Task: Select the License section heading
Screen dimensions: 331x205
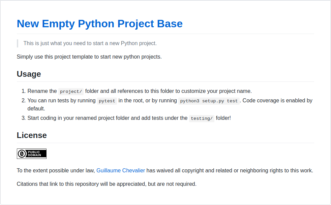Action: tap(32, 135)
